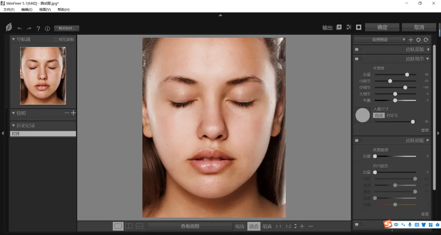Image resolution: width=441 pixels, height=235 pixels.
Task: Collapse left panel with side arrow
Action: (2, 133)
